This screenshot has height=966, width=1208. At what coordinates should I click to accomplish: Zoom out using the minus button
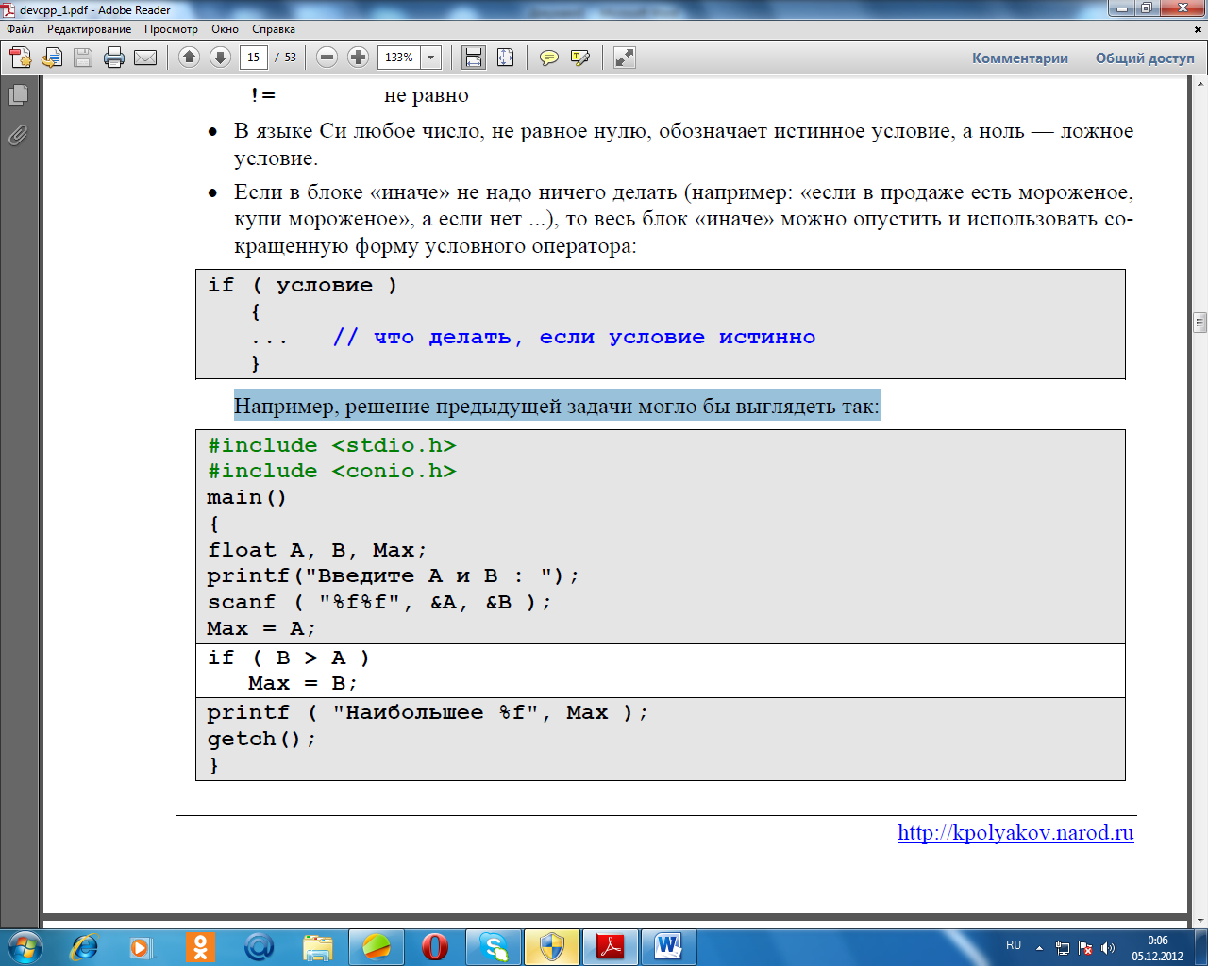327,58
